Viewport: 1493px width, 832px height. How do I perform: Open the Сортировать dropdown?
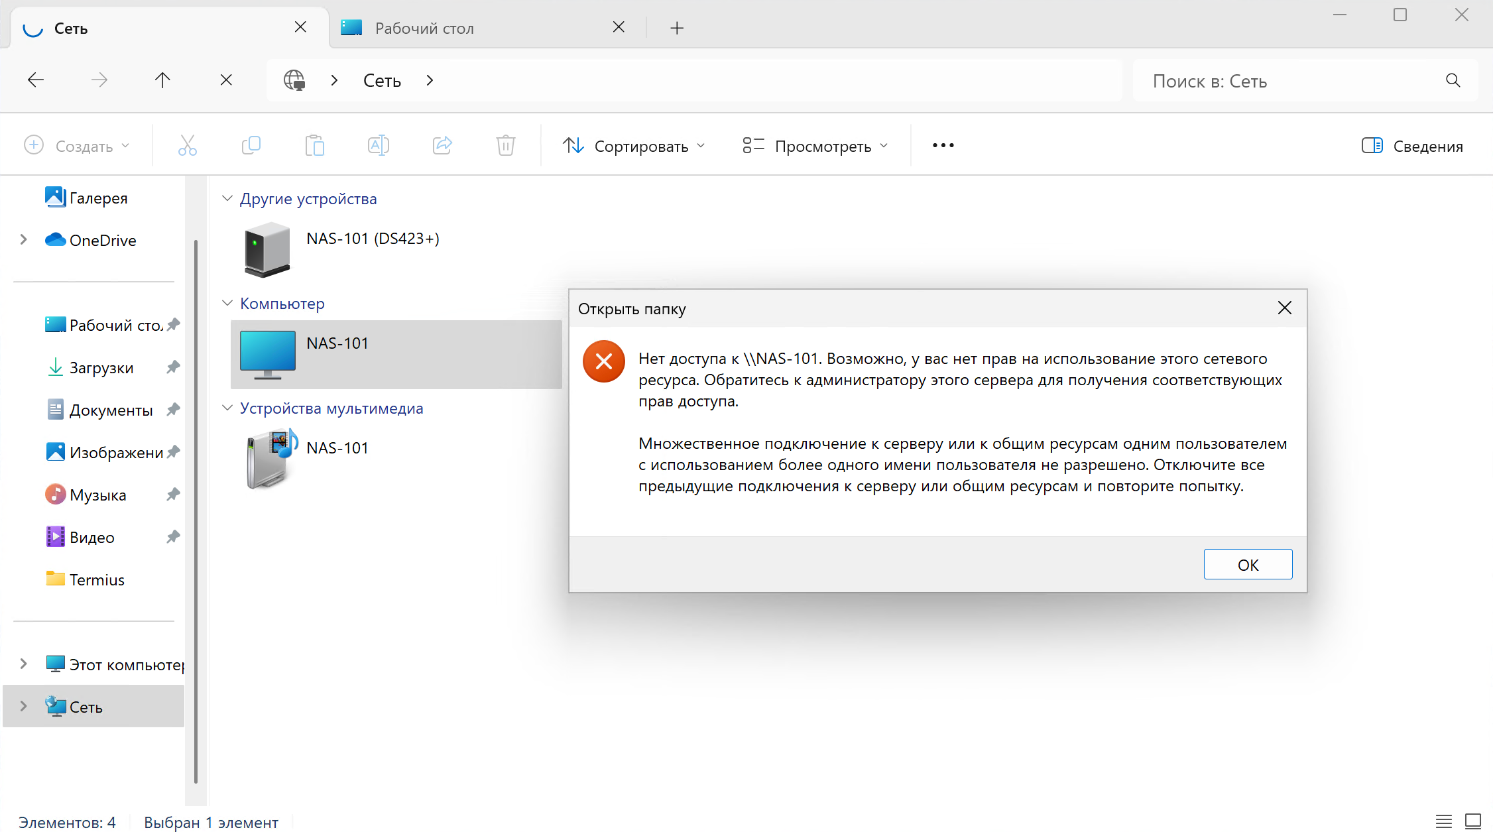(634, 146)
